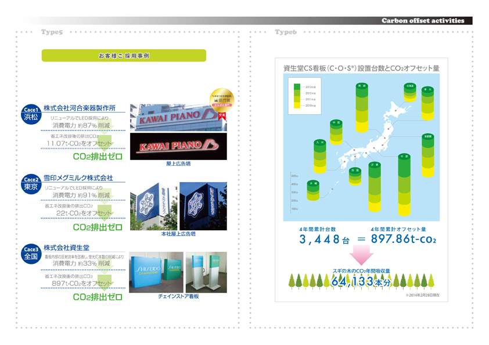Click the '消費電力 約33% 削減' line
489x345 pixels.
[81, 263]
